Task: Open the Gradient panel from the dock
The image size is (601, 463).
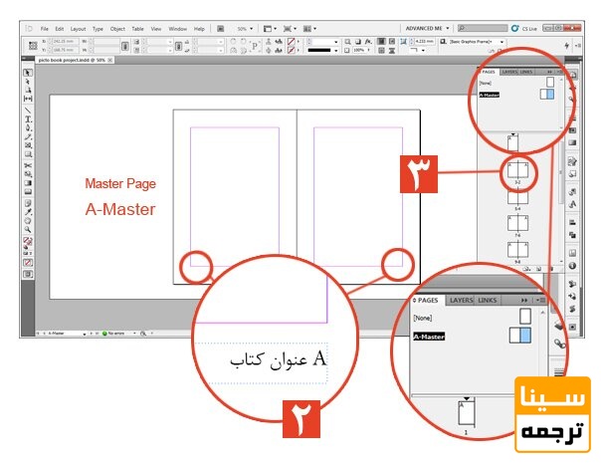Action: (572, 142)
